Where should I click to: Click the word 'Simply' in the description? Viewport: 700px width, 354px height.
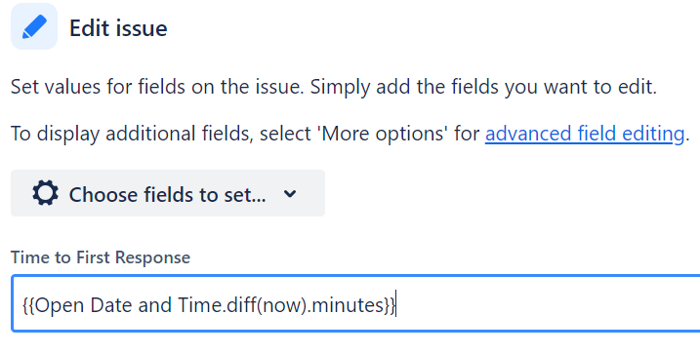[340, 87]
